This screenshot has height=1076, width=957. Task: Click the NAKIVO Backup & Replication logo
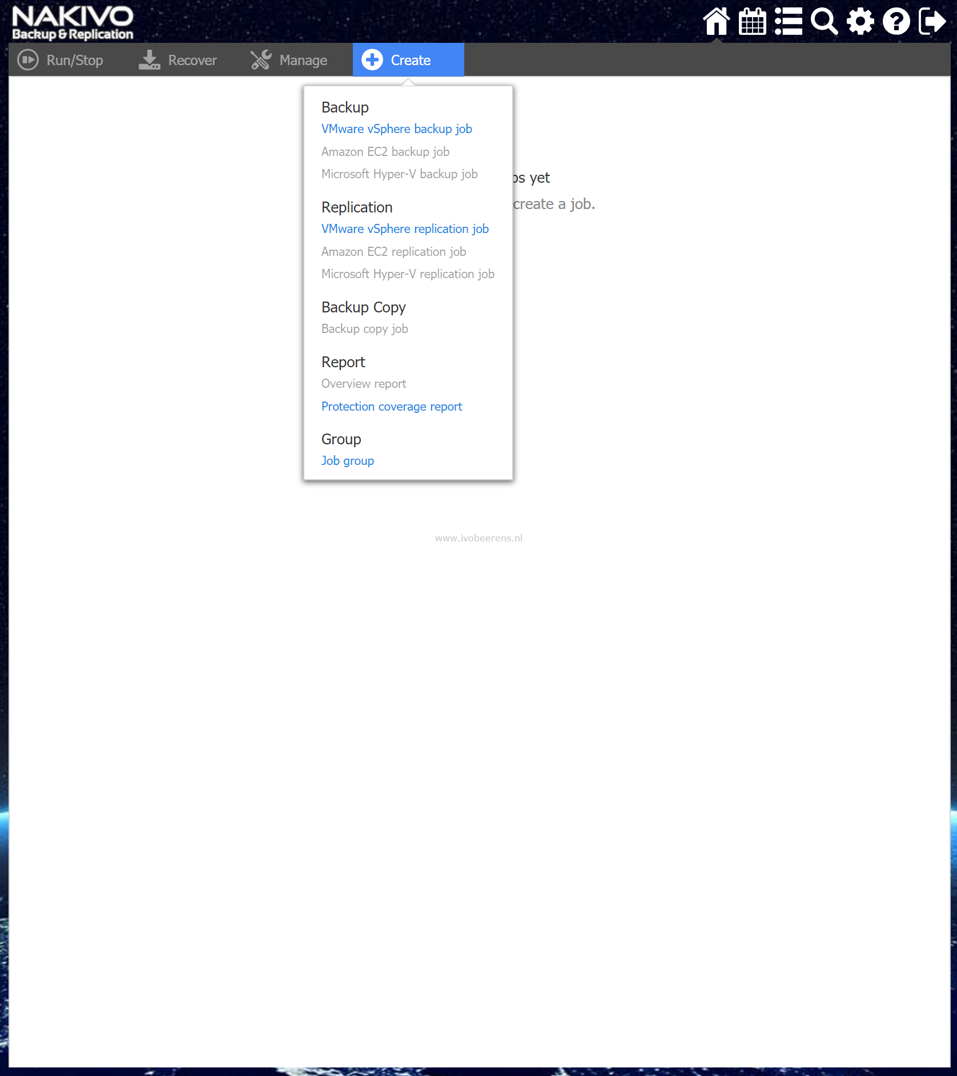click(73, 23)
